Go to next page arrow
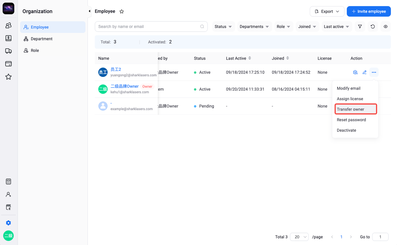The width and height of the screenshot is (397, 245). tap(351, 237)
